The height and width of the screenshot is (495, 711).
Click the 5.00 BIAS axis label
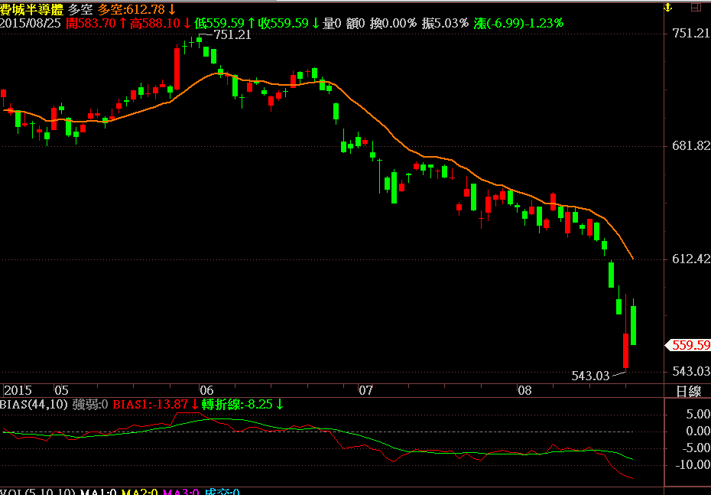[x=698, y=414]
